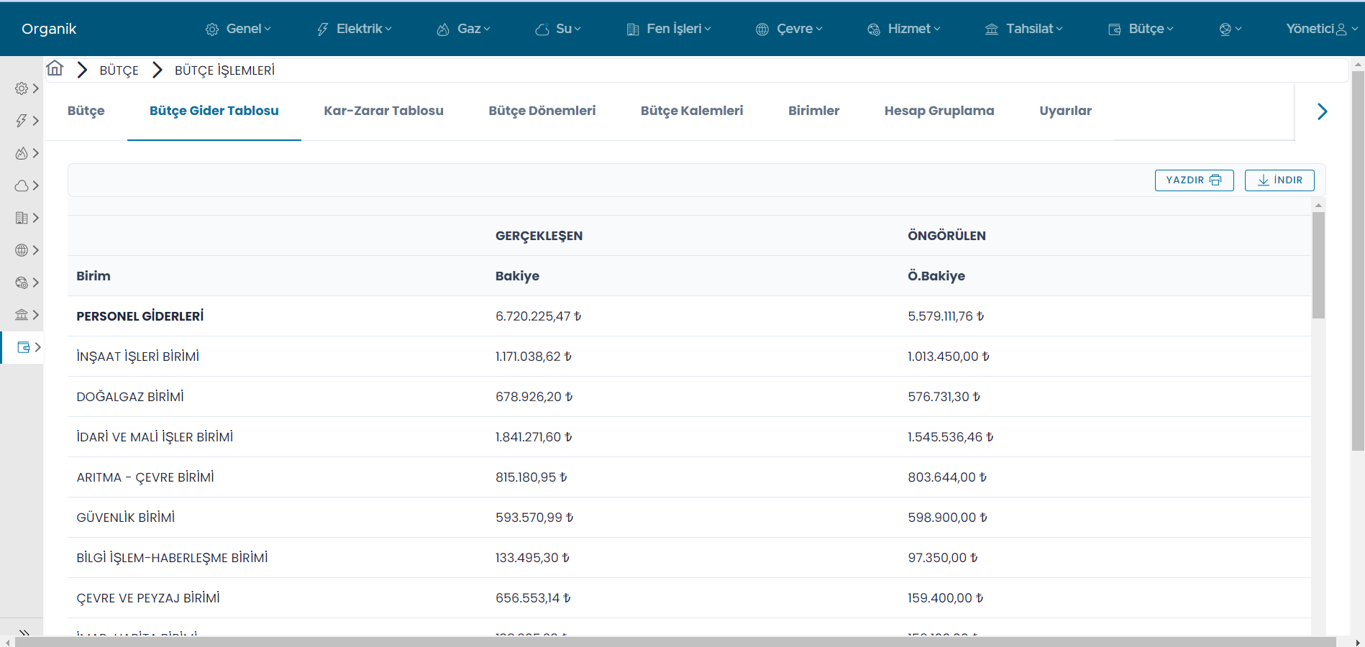Select the lightning bolt icon in sidebar
The image size is (1365, 647).
pos(22,121)
